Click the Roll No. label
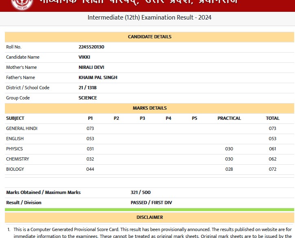 14,47
